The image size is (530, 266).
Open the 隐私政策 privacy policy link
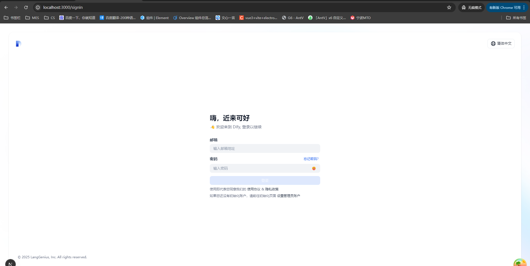272,189
